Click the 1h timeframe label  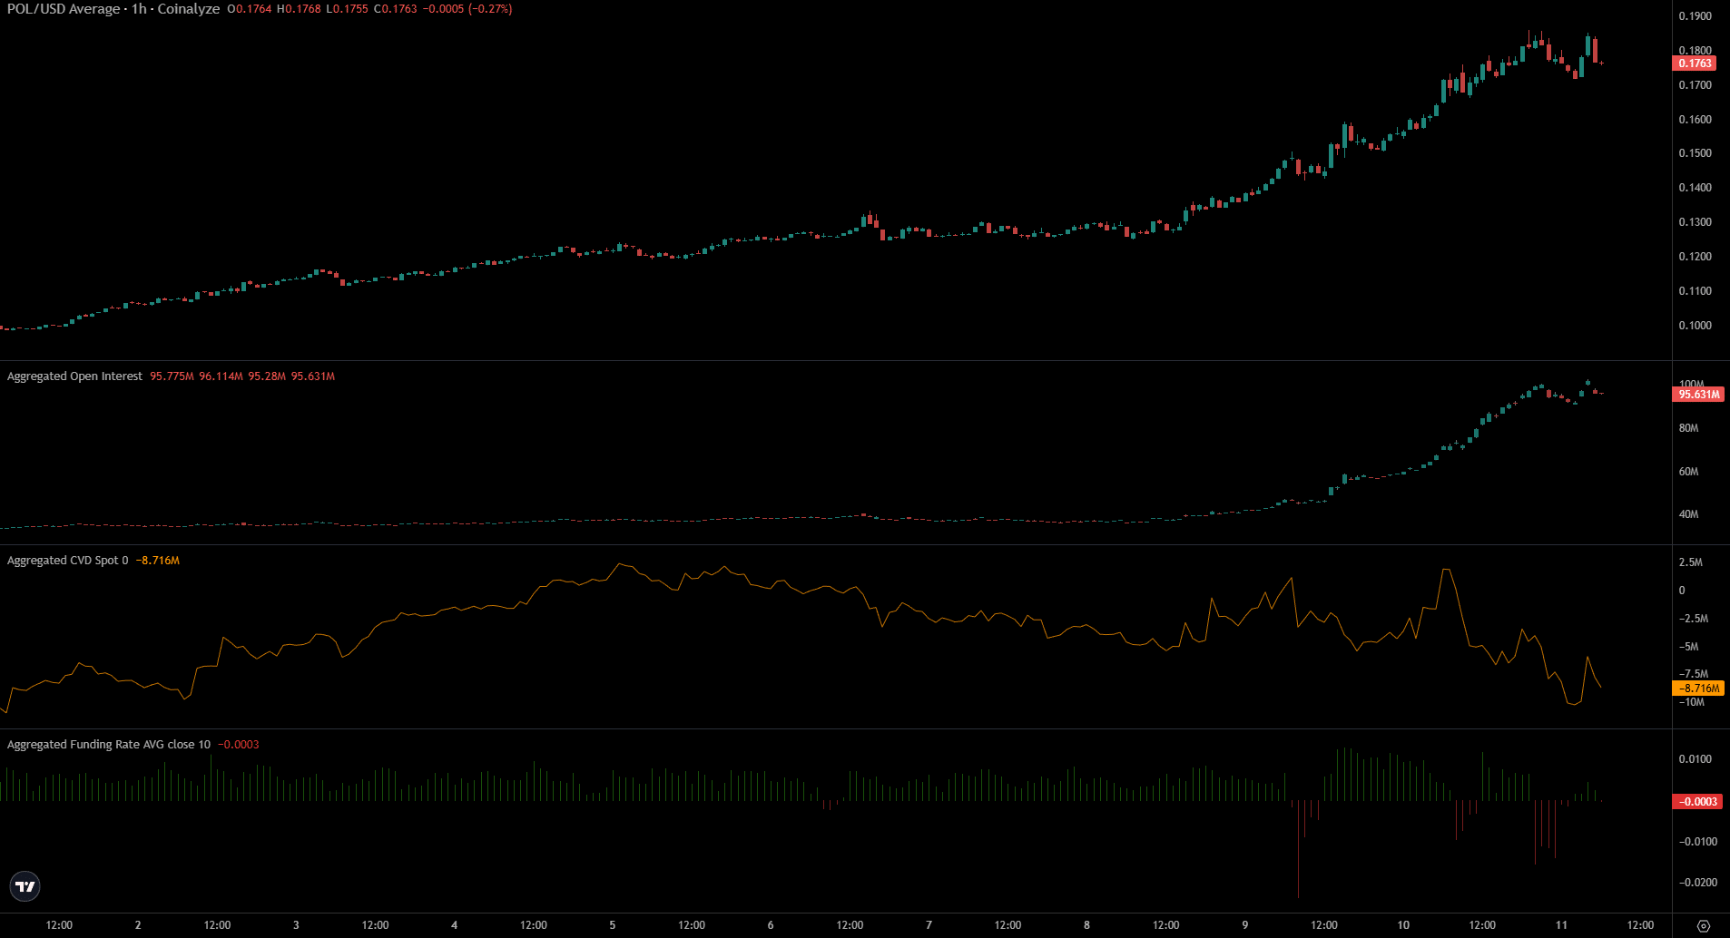point(139,9)
